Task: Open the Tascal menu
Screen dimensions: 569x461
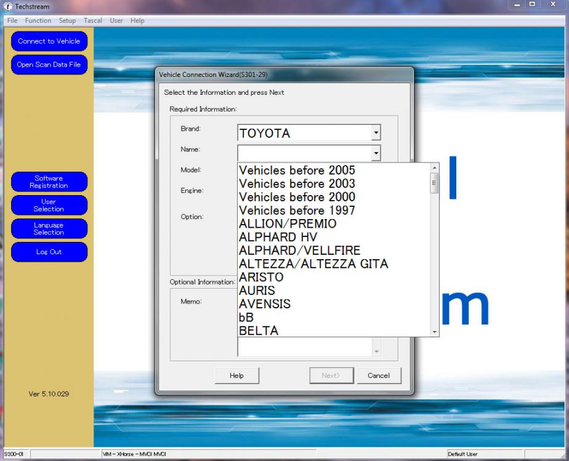Action: point(93,21)
